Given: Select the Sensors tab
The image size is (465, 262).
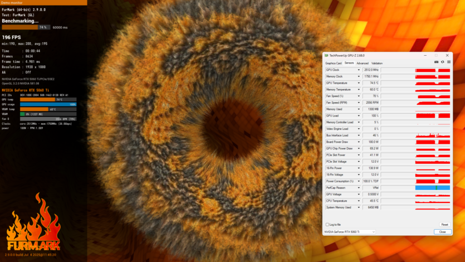Looking at the screenshot, I should pos(349,63).
